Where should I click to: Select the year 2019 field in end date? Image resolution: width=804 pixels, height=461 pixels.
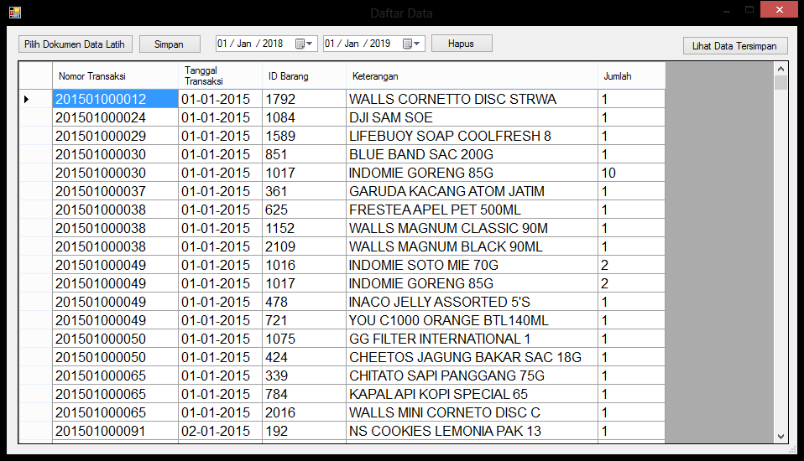tap(380, 44)
